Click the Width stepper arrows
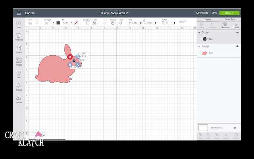This screenshot has height=159, width=254. pos(140,23)
